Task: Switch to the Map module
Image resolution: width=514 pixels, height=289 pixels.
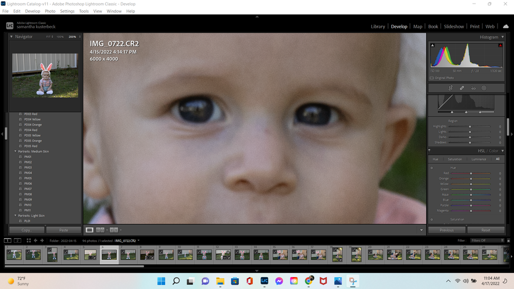Action: point(418,27)
